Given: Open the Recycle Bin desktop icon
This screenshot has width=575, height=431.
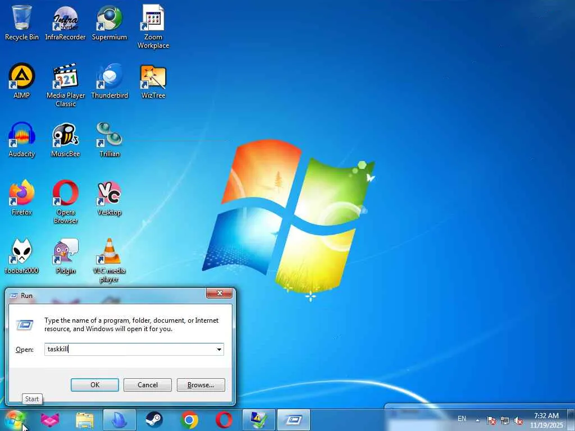Looking at the screenshot, I should coord(22,22).
